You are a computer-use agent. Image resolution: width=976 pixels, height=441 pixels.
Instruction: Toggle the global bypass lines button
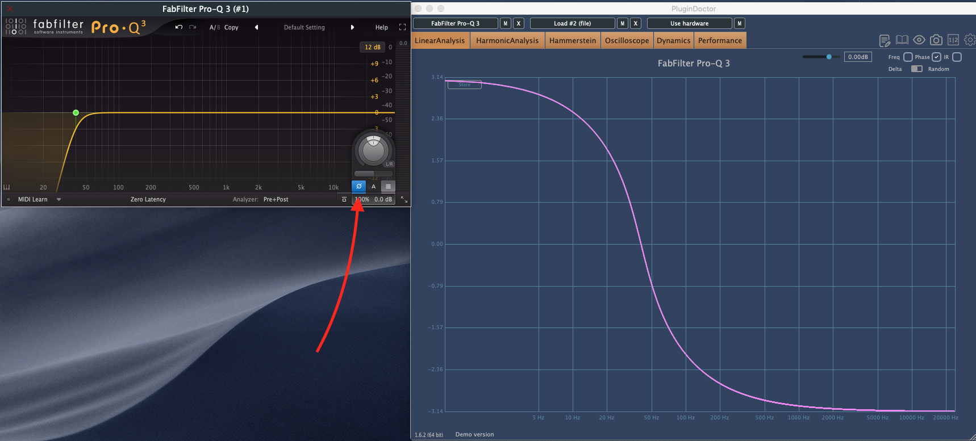[x=388, y=186]
